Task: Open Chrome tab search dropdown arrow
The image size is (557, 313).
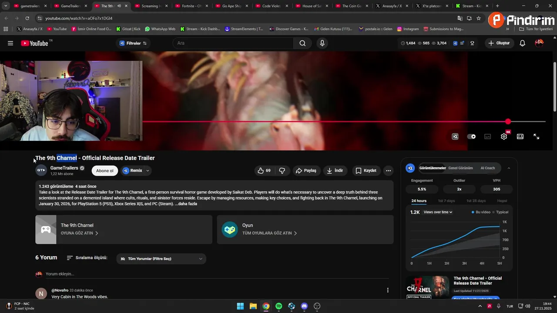Action: click(x=6, y=6)
